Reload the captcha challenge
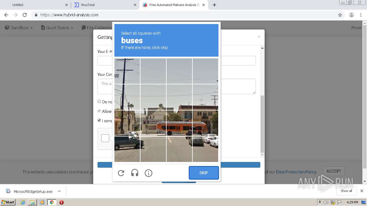Image resolution: width=367 pixels, height=206 pixels. tap(121, 173)
